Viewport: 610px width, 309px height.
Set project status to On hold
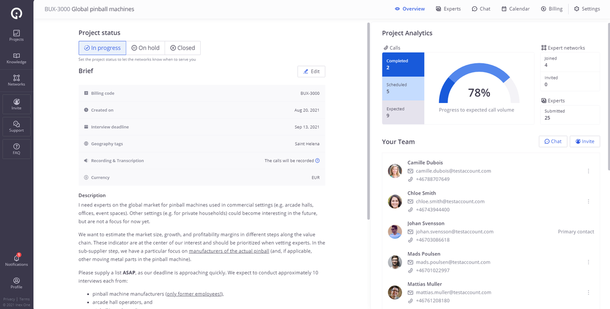(x=146, y=48)
